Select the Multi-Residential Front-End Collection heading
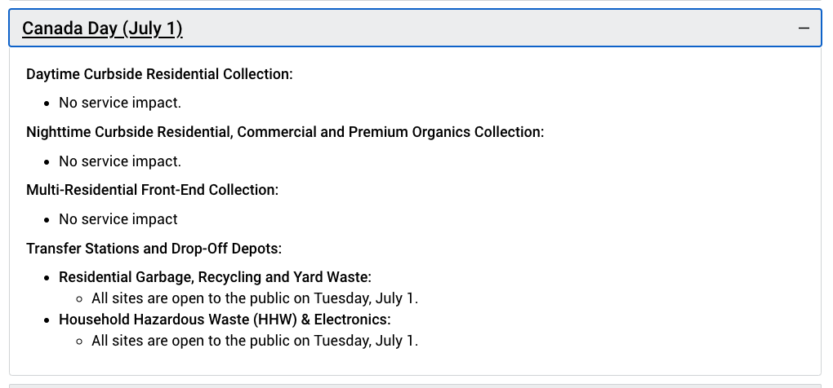 (x=153, y=190)
